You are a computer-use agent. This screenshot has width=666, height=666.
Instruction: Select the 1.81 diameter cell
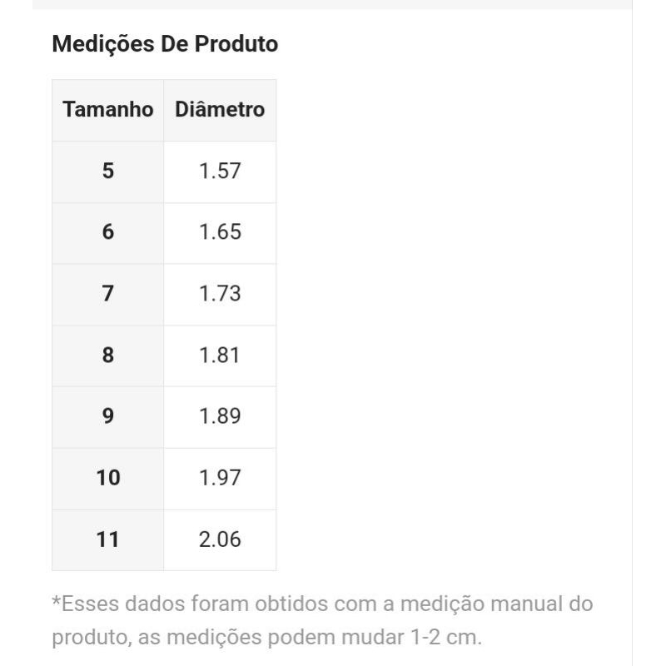coord(220,355)
